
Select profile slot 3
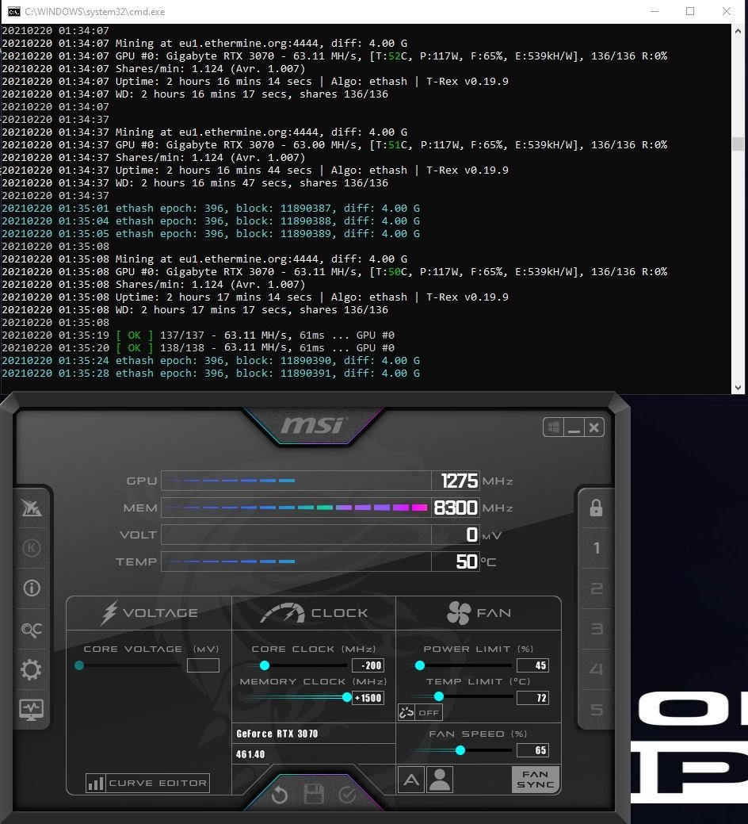point(597,629)
